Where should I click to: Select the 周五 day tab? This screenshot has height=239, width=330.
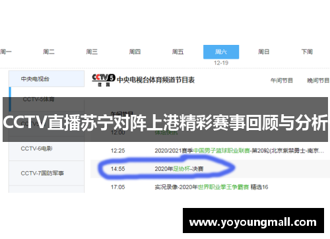pyautogui.click(x=178, y=51)
